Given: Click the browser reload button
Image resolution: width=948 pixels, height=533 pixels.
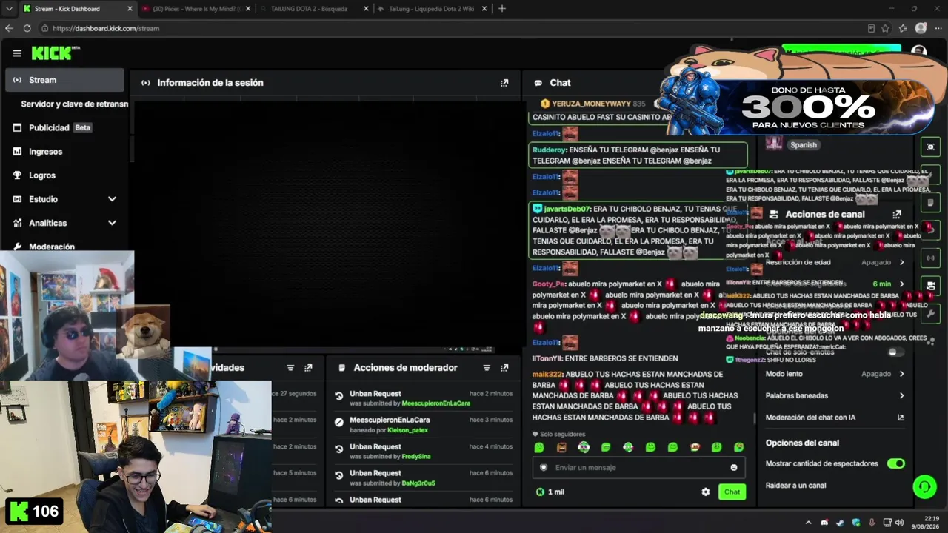Looking at the screenshot, I should (27, 28).
